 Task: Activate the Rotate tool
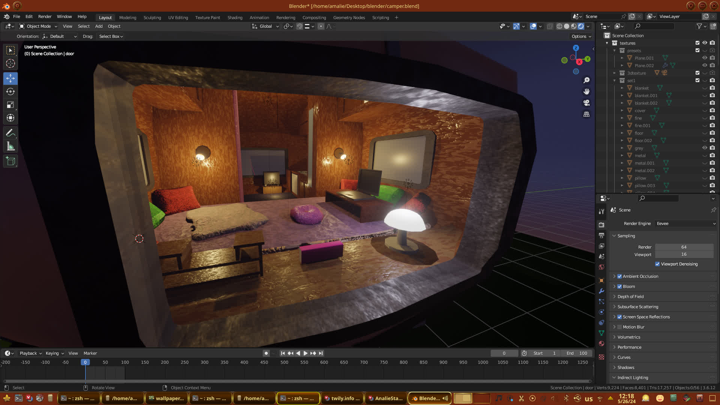(10, 91)
